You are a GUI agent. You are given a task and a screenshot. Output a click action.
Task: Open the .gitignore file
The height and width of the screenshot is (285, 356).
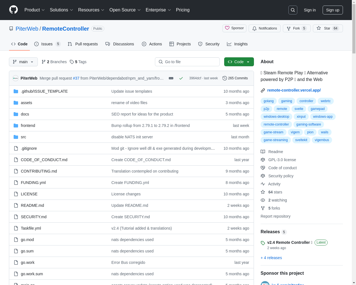coord(29,148)
